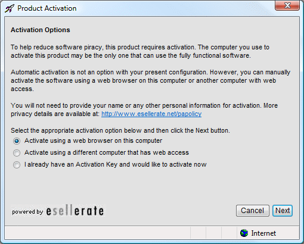Click the 'Product Activation' window title

click(x=47, y=8)
